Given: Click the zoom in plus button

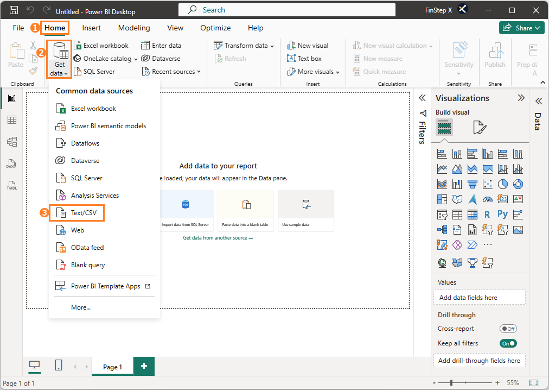Looking at the screenshot, I should [497, 382].
